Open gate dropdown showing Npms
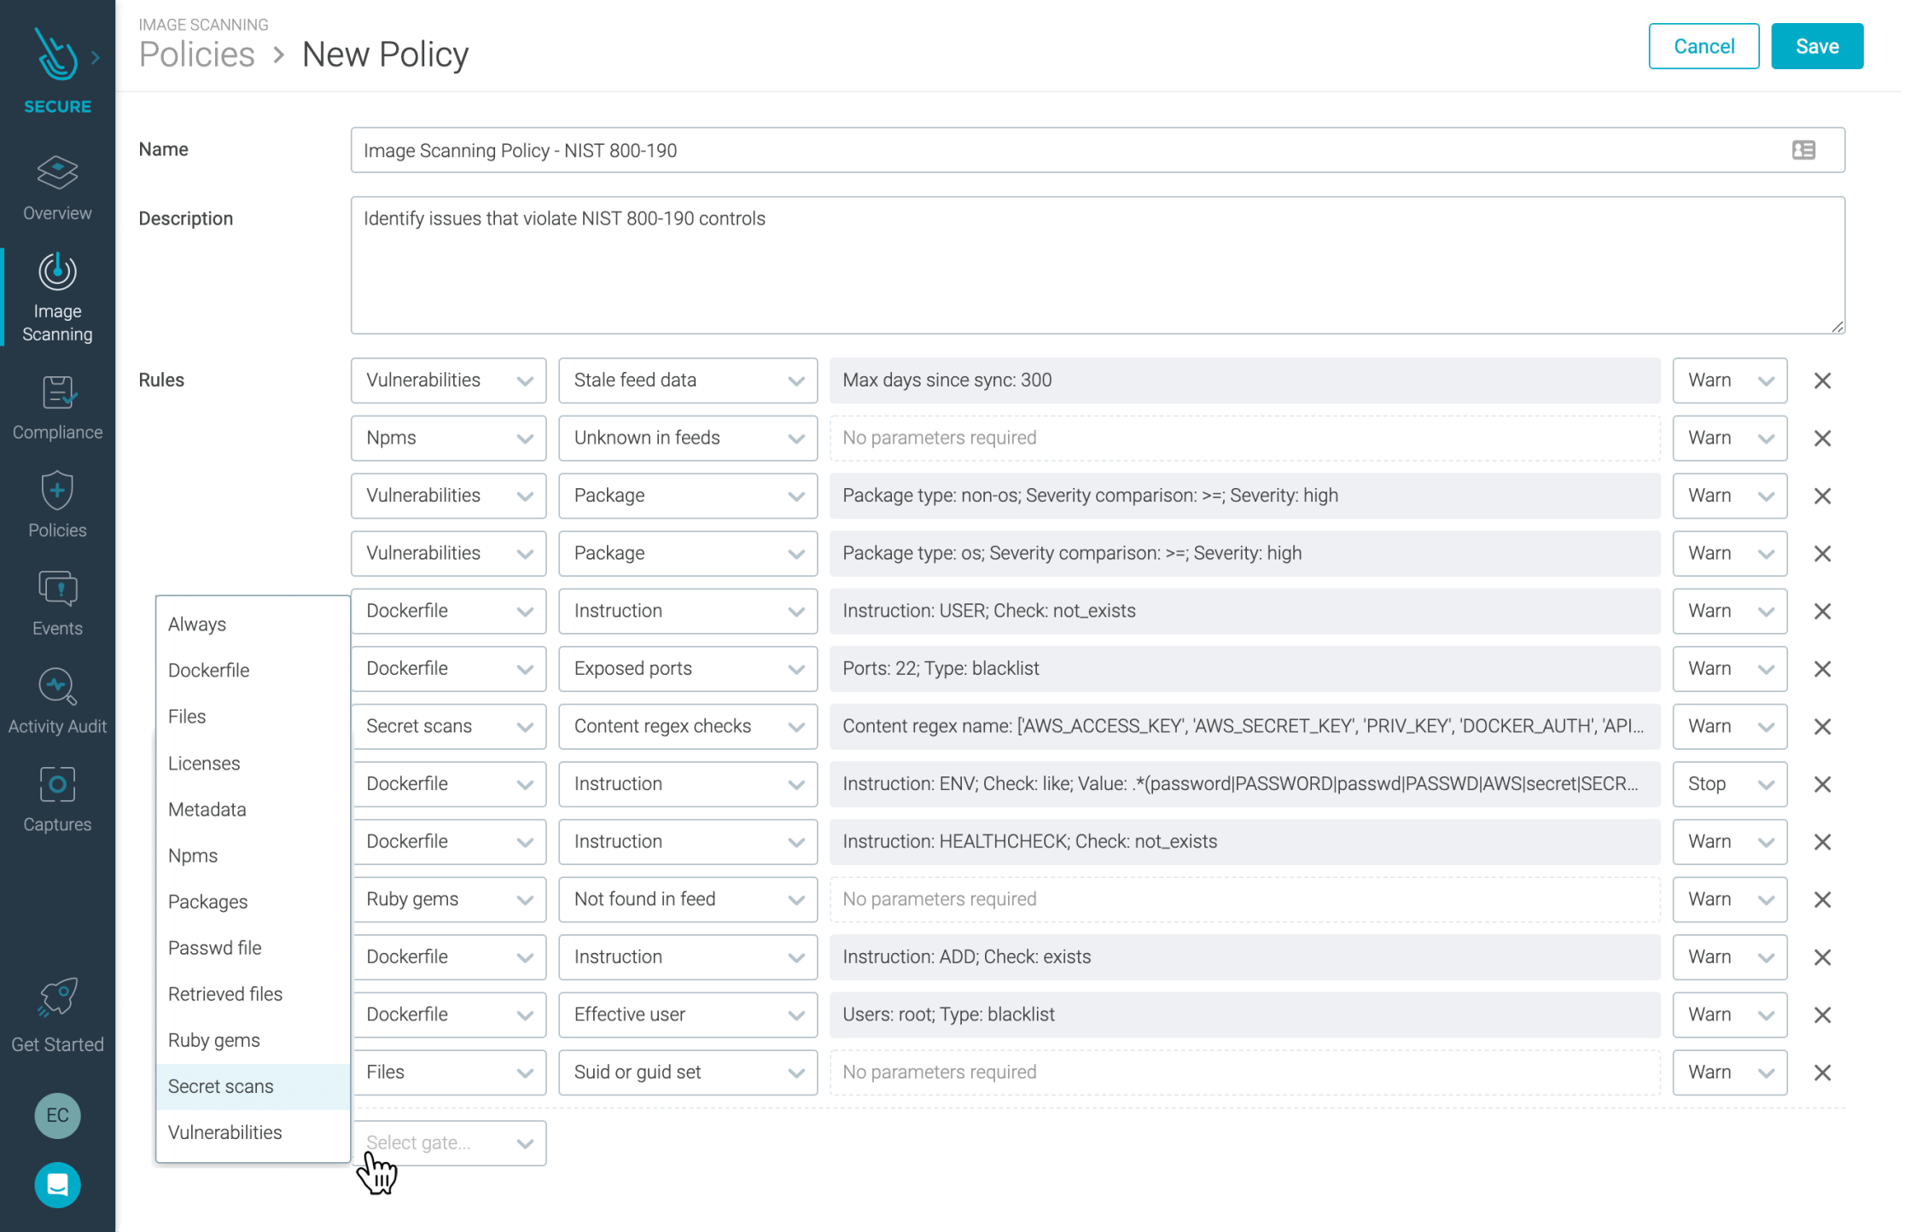This screenshot has height=1232, width=1905. tap(448, 438)
